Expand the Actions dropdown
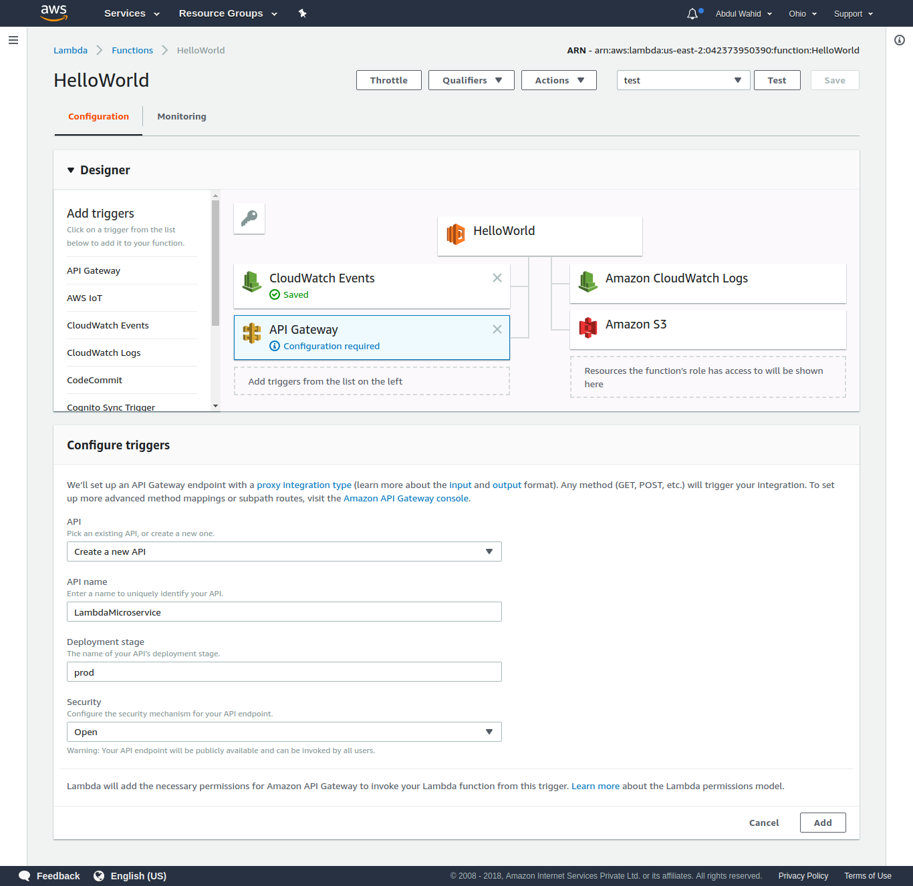Screen dimensions: 913x886 coord(559,80)
